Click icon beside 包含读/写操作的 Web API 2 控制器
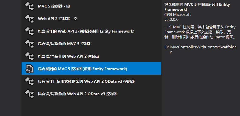 (29, 56)
